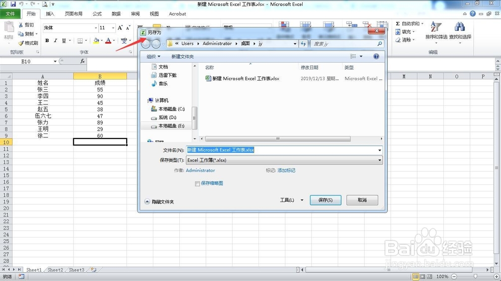Switch to the Acrobat tab

[x=177, y=13]
